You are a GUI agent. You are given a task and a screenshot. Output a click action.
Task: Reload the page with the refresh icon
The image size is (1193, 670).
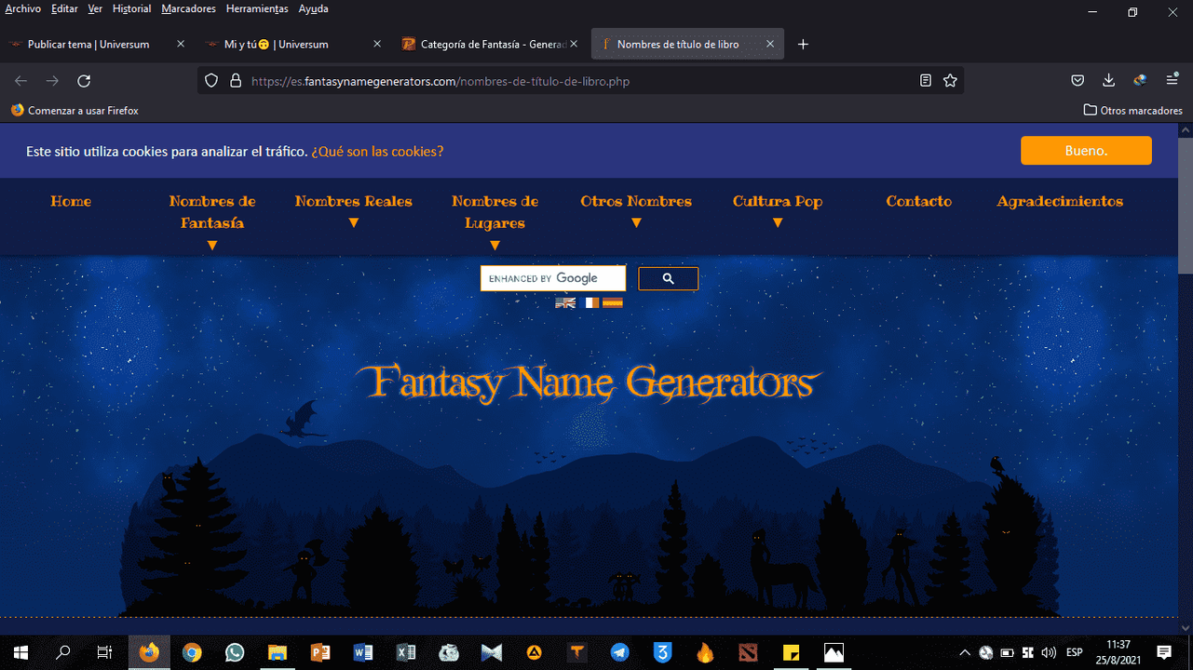point(84,81)
